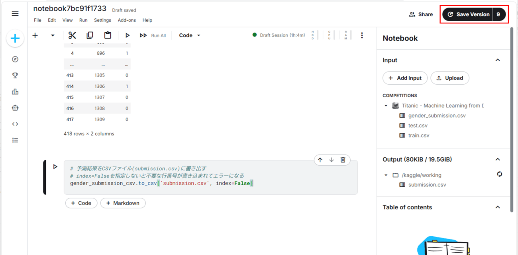
Task: Collapse the /kaggle/working folder arrow
Action: pos(386,175)
